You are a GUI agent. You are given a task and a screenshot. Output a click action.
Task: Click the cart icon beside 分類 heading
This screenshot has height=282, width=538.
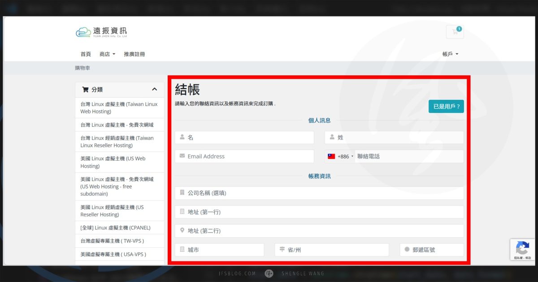84,89
